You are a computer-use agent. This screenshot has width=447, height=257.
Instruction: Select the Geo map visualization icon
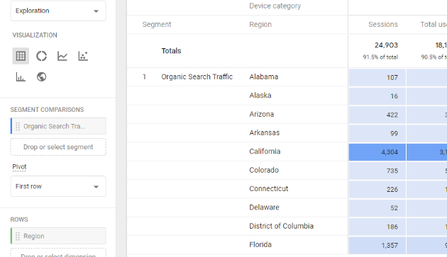[x=42, y=77]
